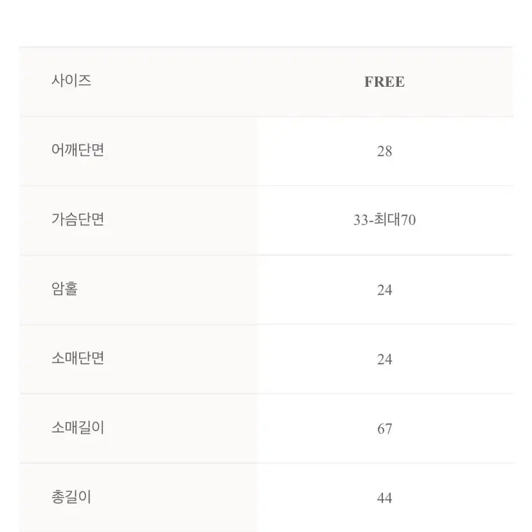Click the FREE size column header
The height and width of the screenshot is (532, 532).
click(x=385, y=82)
